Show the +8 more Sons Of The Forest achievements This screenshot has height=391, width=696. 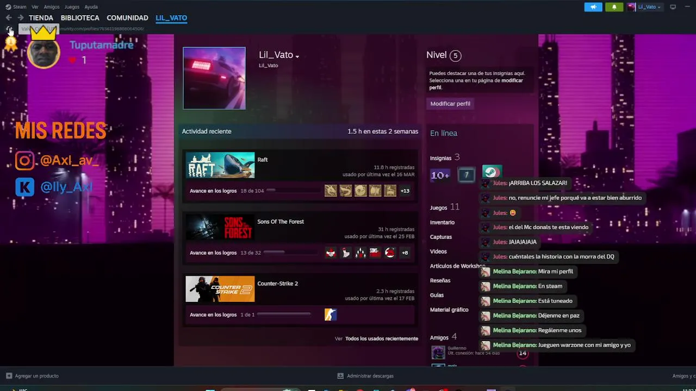click(405, 253)
